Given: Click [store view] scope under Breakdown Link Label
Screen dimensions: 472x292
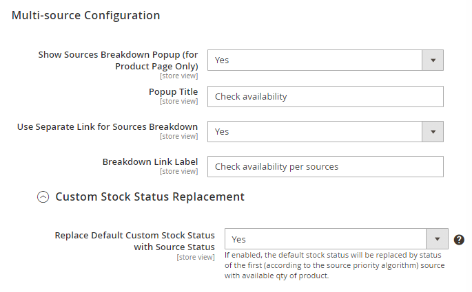Looking at the screenshot, I should [x=178, y=172].
